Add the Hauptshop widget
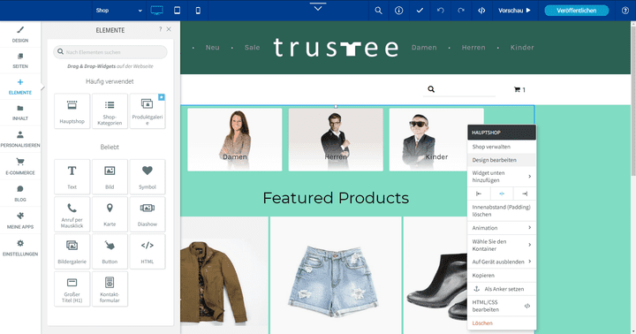 tap(72, 111)
